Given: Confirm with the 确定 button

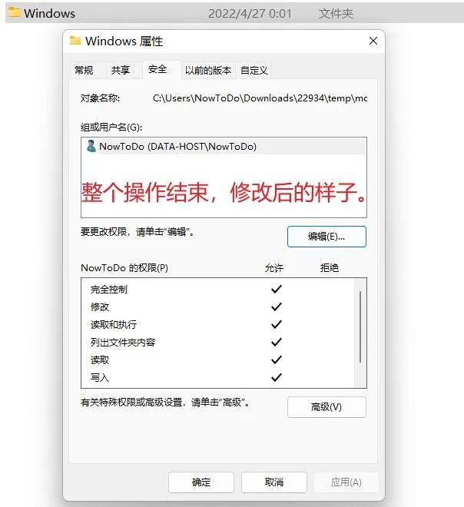Looking at the screenshot, I should click(201, 482).
